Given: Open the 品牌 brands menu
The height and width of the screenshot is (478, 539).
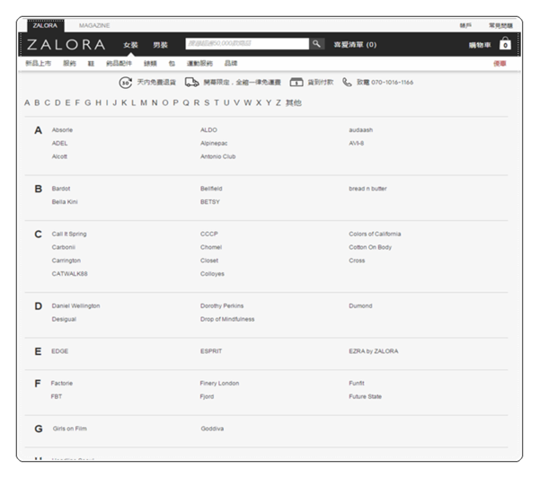Looking at the screenshot, I should tap(231, 63).
